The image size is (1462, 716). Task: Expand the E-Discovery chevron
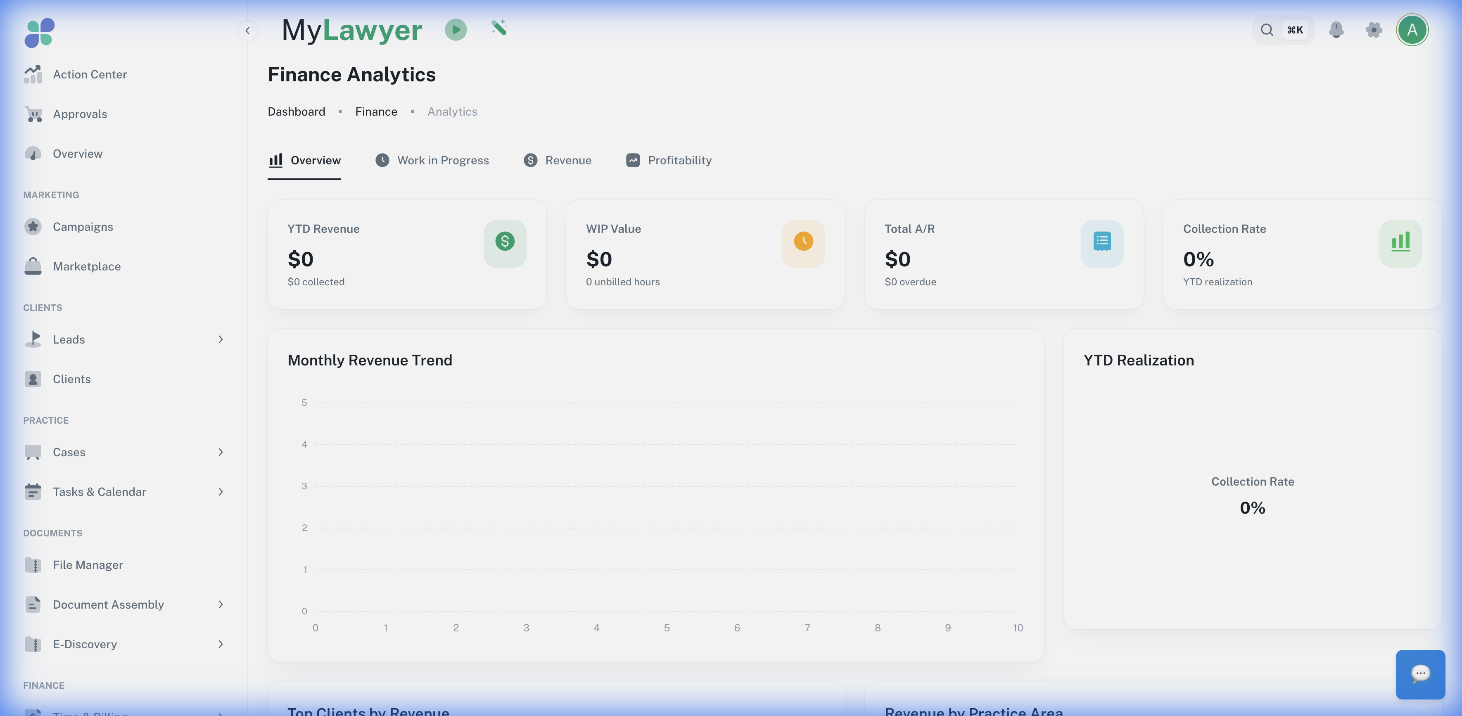pos(221,645)
